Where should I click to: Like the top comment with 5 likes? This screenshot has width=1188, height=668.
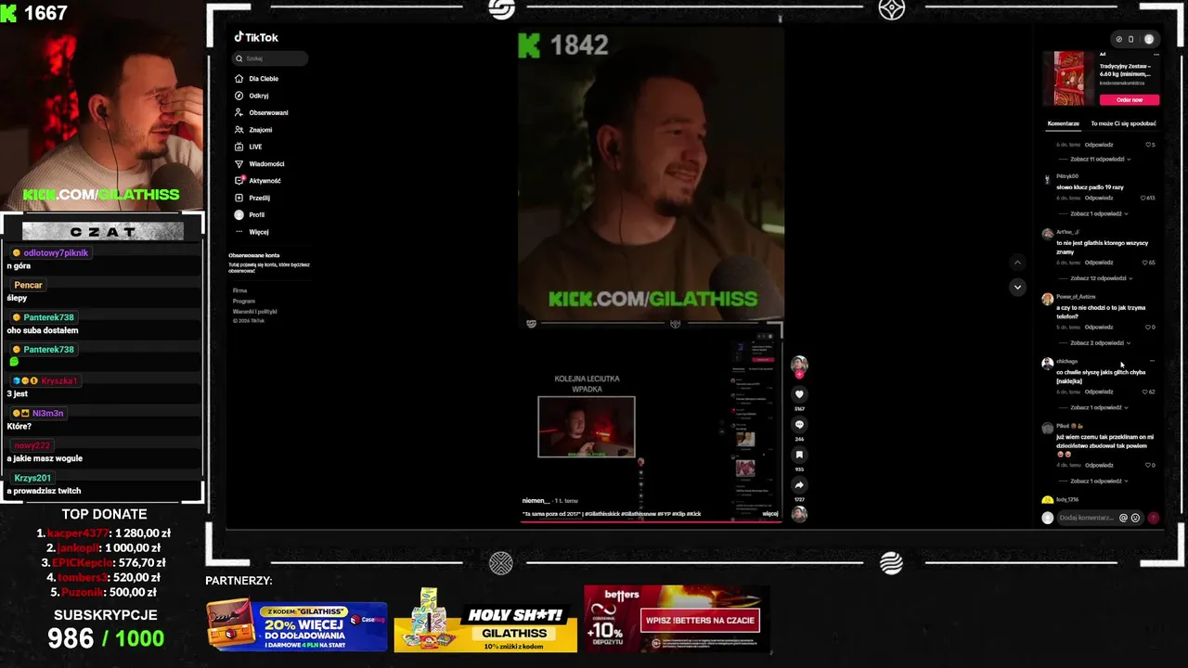tap(1147, 145)
